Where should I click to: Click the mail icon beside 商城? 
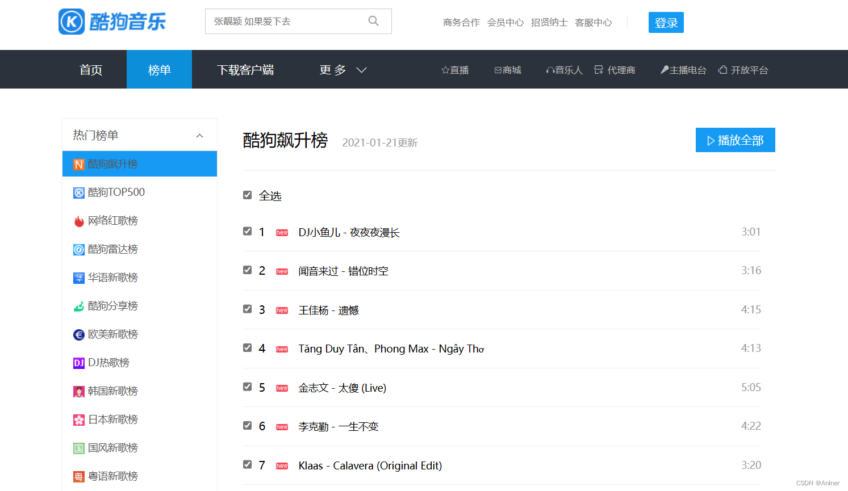[x=498, y=70]
